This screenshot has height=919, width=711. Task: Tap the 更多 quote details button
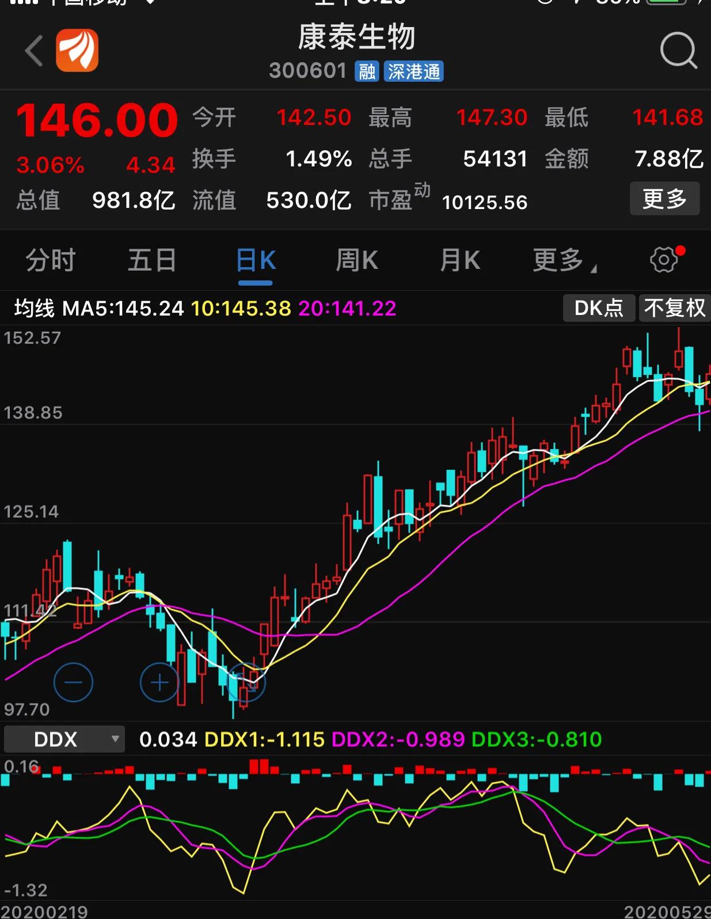pos(664,199)
